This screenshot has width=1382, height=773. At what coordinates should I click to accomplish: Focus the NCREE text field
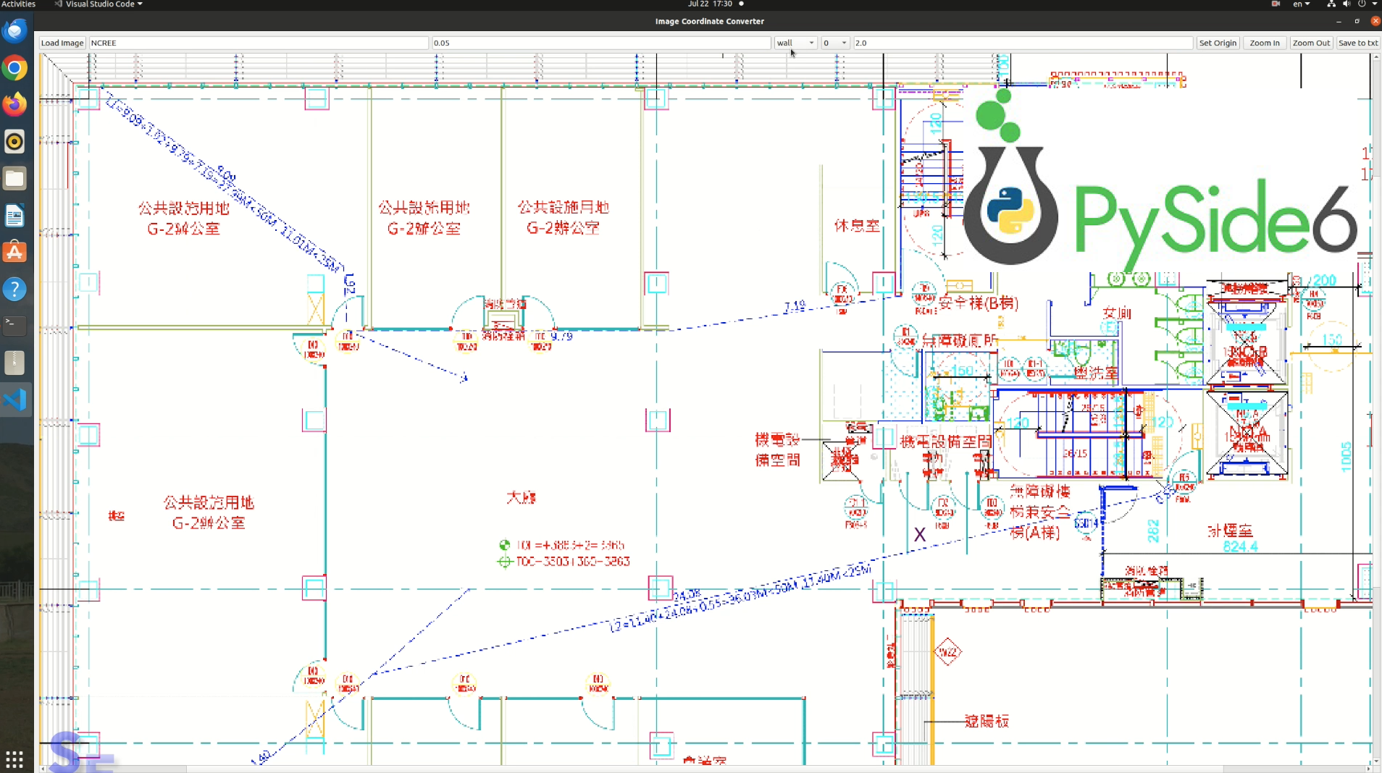click(x=259, y=43)
